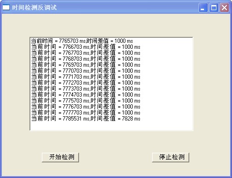Click the 开始检测 button
This screenshot has height=178, width=232.
click(60, 157)
